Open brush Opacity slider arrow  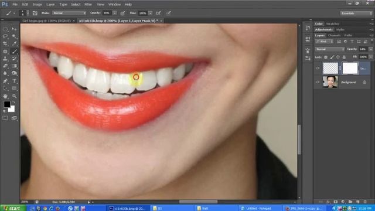[x=115, y=13]
